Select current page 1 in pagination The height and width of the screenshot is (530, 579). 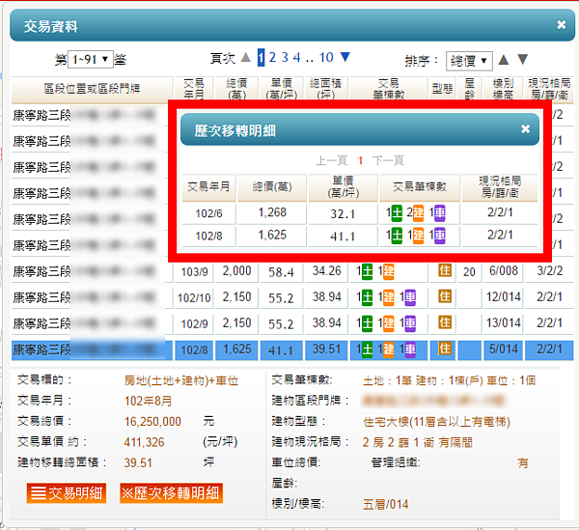(262, 58)
